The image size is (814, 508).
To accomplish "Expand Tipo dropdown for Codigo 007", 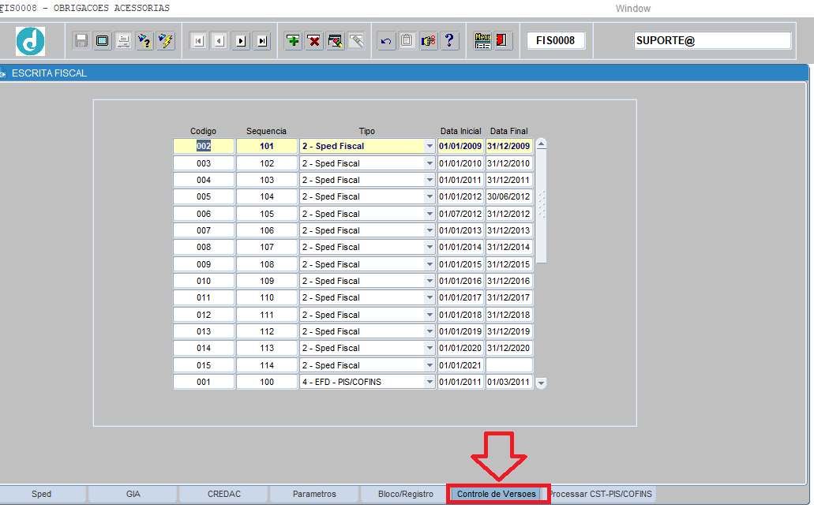I will coord(430,230).
